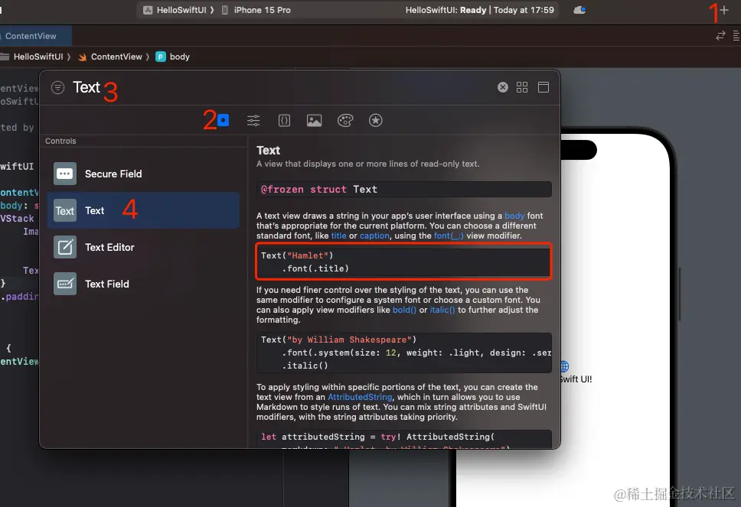Choose the iPhone 15 Pro run destination

point(256,10)
